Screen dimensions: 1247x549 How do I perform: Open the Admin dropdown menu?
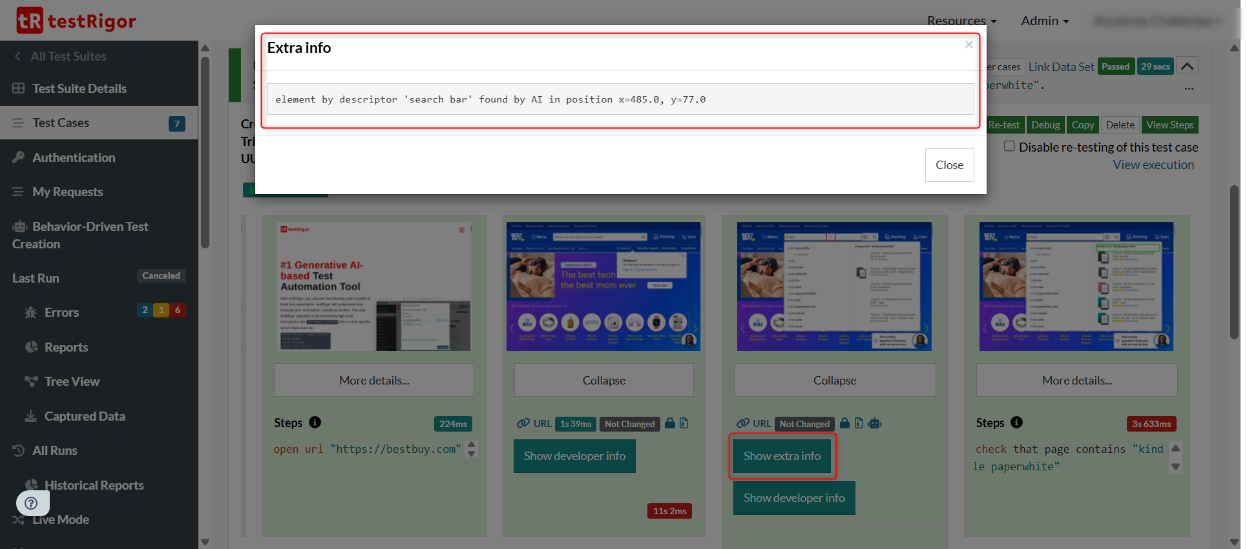(x=1044, y=21)
